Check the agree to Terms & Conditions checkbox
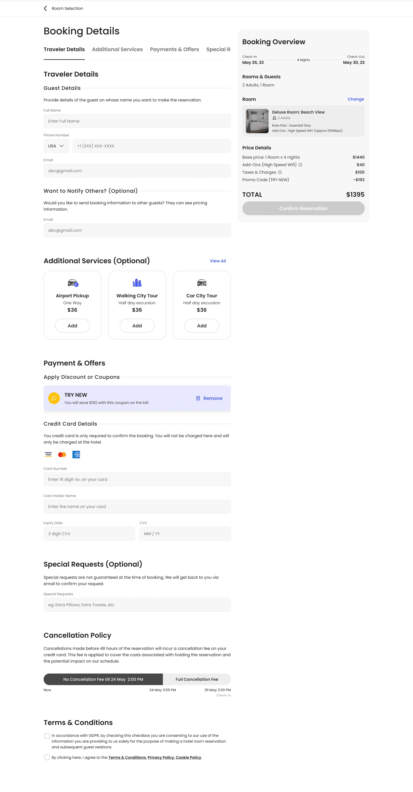The height and width of the screenshot is (792, 413). [x=47, y=757]
